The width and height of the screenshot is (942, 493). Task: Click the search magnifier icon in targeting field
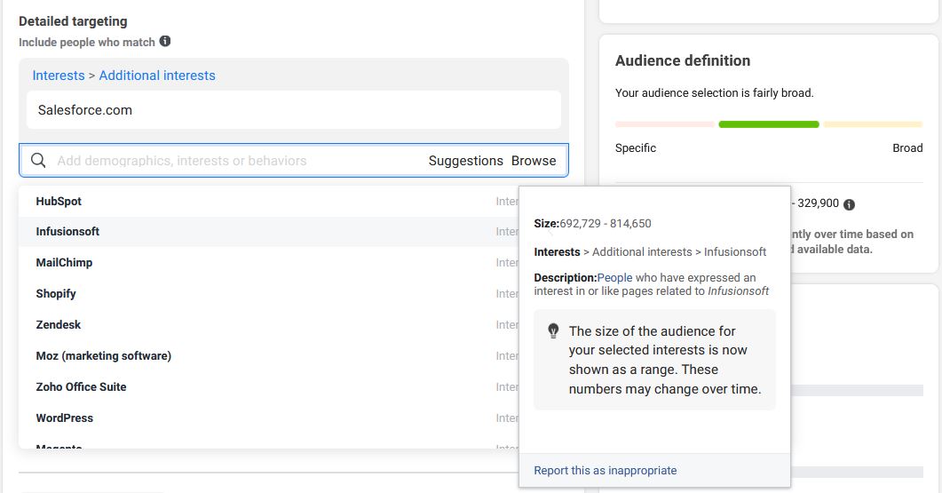pyautogui.click(x=38, y=161)
